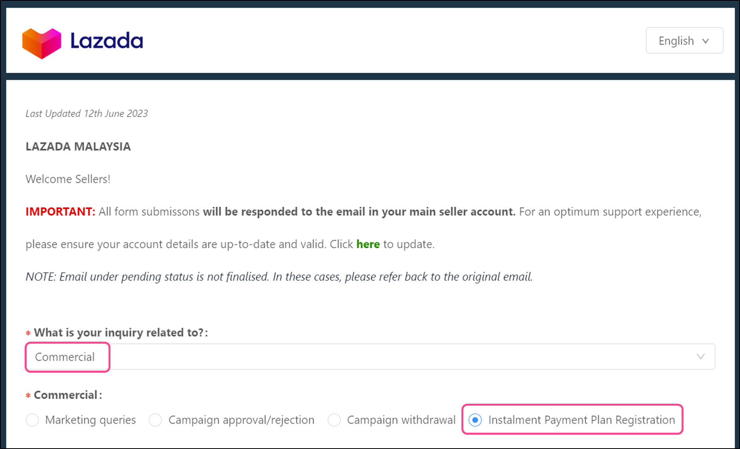Click the inquiry question label text
The height and width of the screenshot is (449, 740).
(x=118, y=332)
